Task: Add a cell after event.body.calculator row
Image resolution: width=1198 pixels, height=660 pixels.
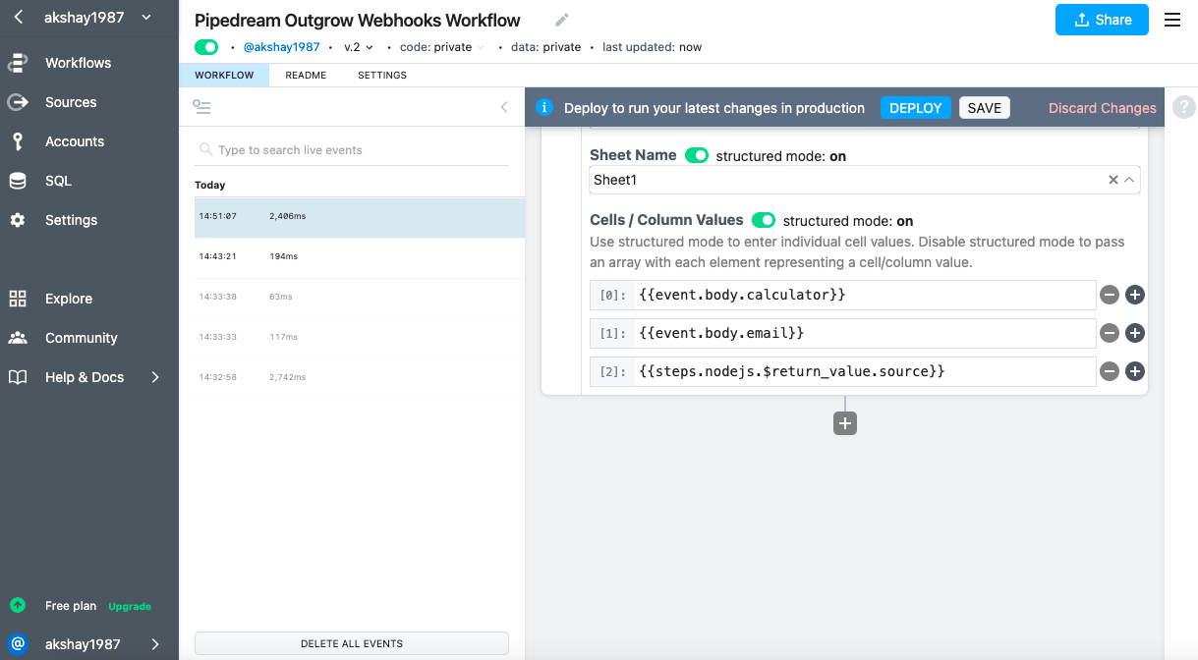Action: coord(1135,295)
